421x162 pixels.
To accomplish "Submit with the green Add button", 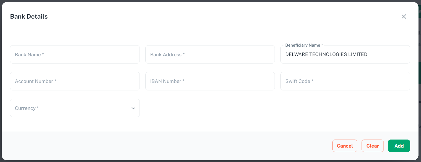I will pos(399,146).
